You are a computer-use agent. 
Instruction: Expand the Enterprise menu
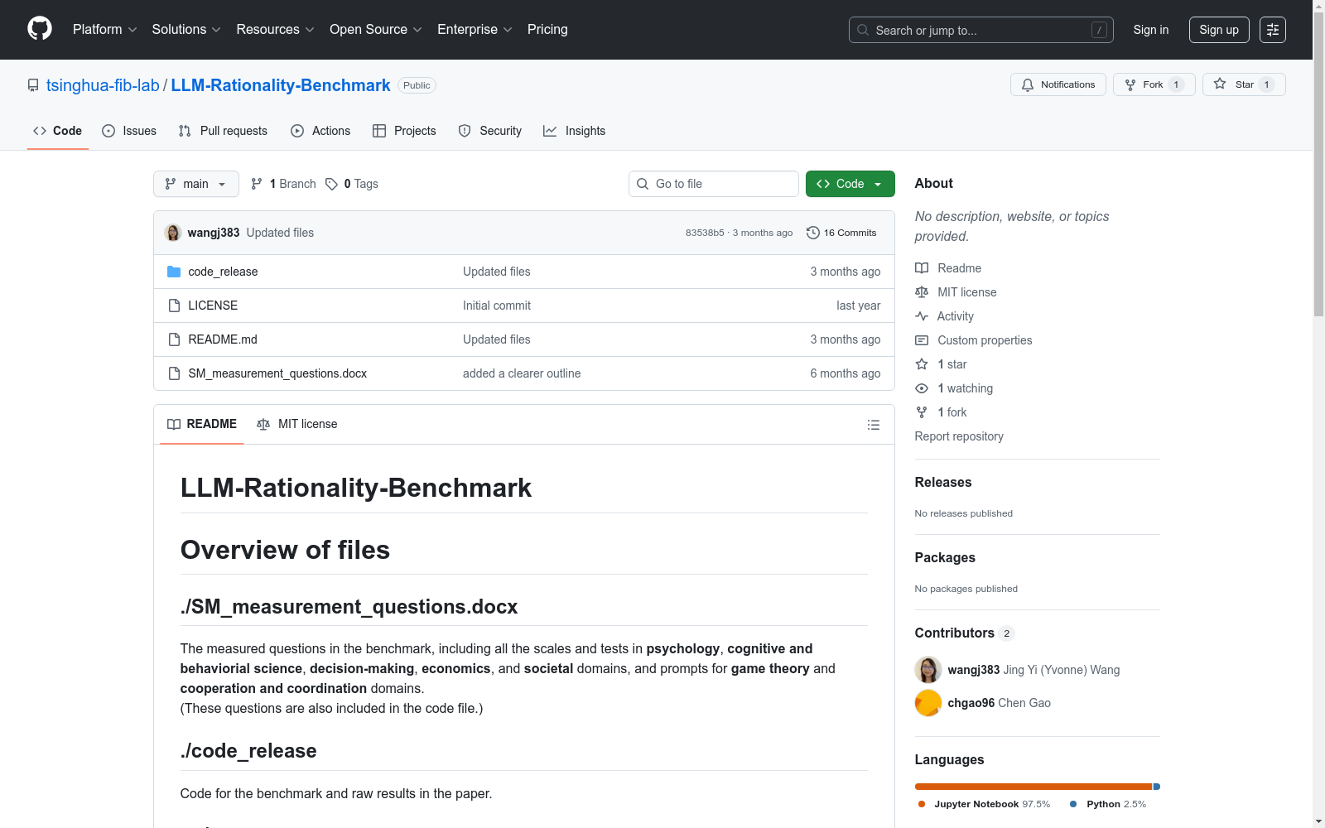475,29
